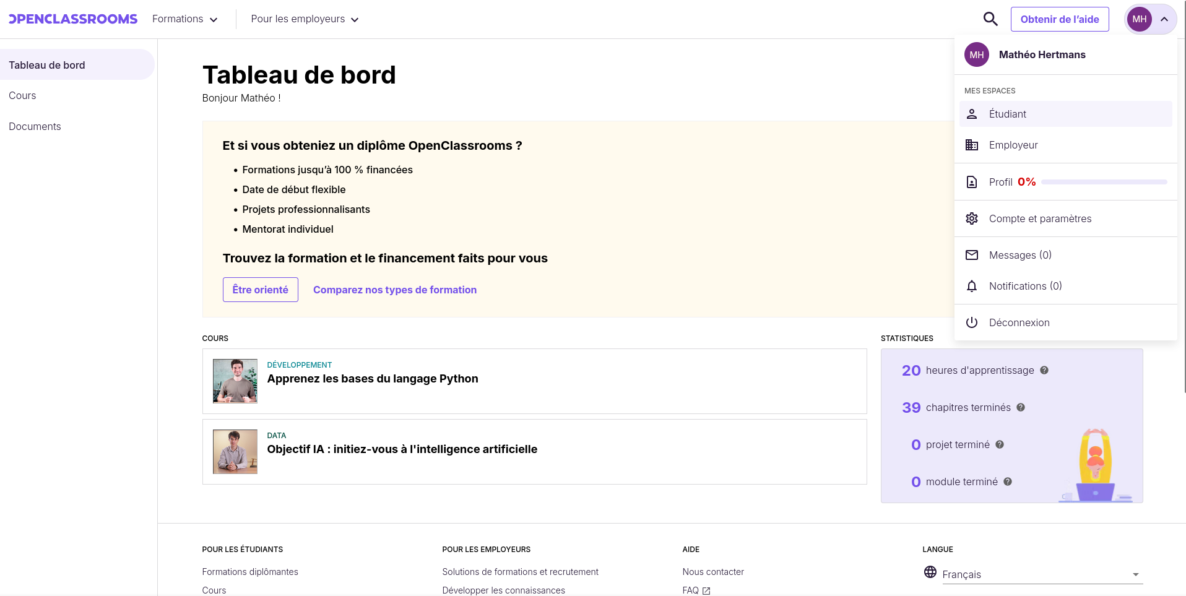
Task: Click the help icon beside chapitres terminés
Action: pyautogui.click(x=1021, y=407)
